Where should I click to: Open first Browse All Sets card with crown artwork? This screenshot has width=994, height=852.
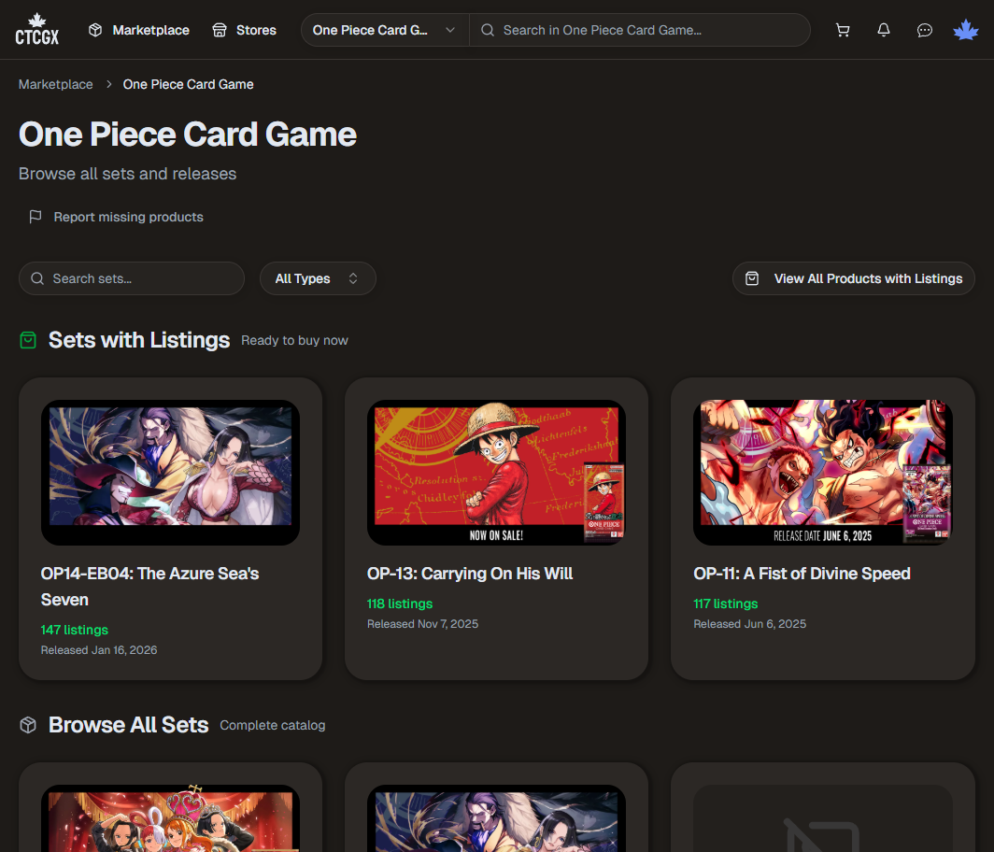coord(171,817)
